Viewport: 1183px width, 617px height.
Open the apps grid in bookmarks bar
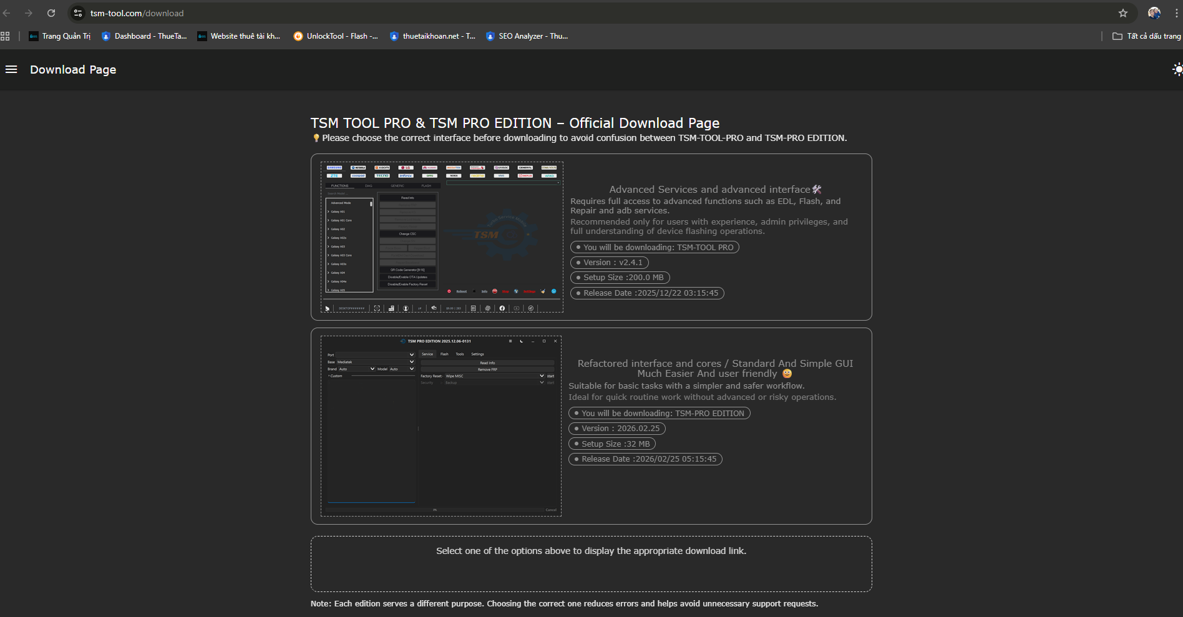5,36
